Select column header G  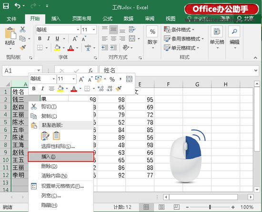coord(197,84)
